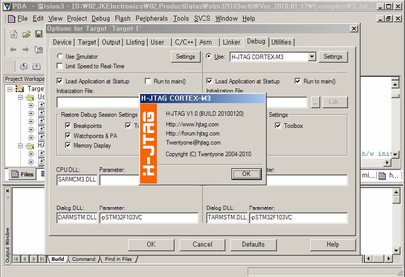The width and height of the screenshot is (405, 277).
Task: Select the Find in Files output tab
Action: (119, 259)
